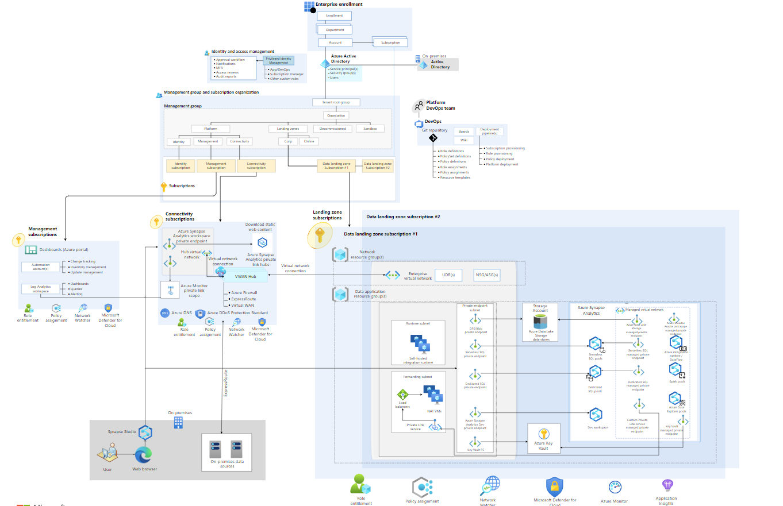Click the Azure DNS icon

[x=164, y=313]
